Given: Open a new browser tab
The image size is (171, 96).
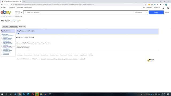Looking at the screenshot, I should pos(24,2).
